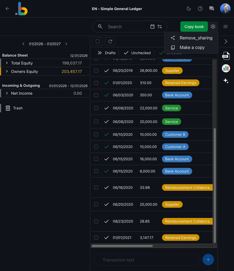
Task: Open the chat messages icon
Action: 212,8
